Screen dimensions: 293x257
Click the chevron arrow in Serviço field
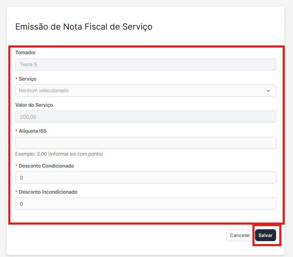click(268, 91)
